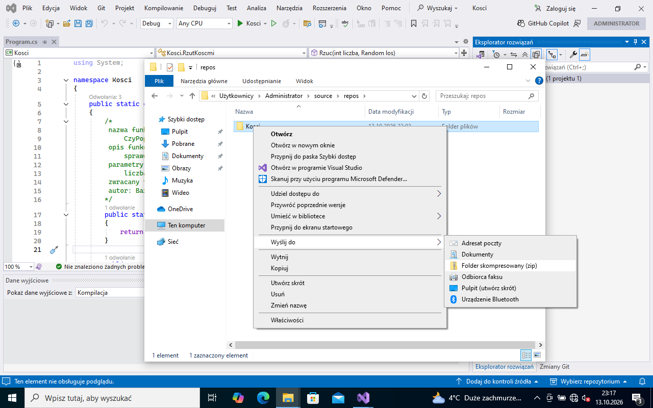Image resolution: width=653 pixels, height=408 pixels.
Task: Select OneDrive in the navigation pane
Action: click(x=180, y=209)
